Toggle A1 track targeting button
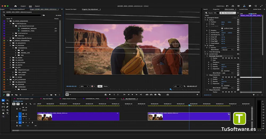Image resolution: width=266 pixels, height=139 pixels. (20, 122)
